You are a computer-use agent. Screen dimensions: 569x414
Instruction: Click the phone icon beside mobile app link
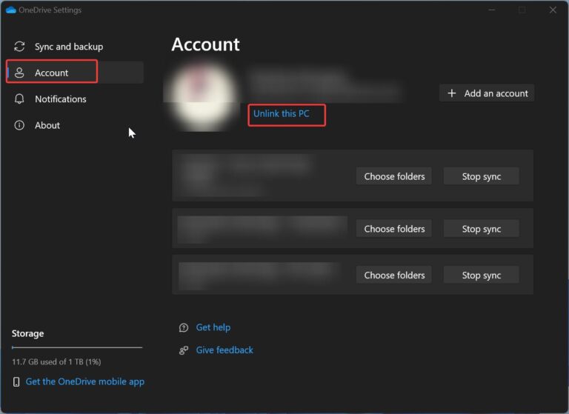16,381
